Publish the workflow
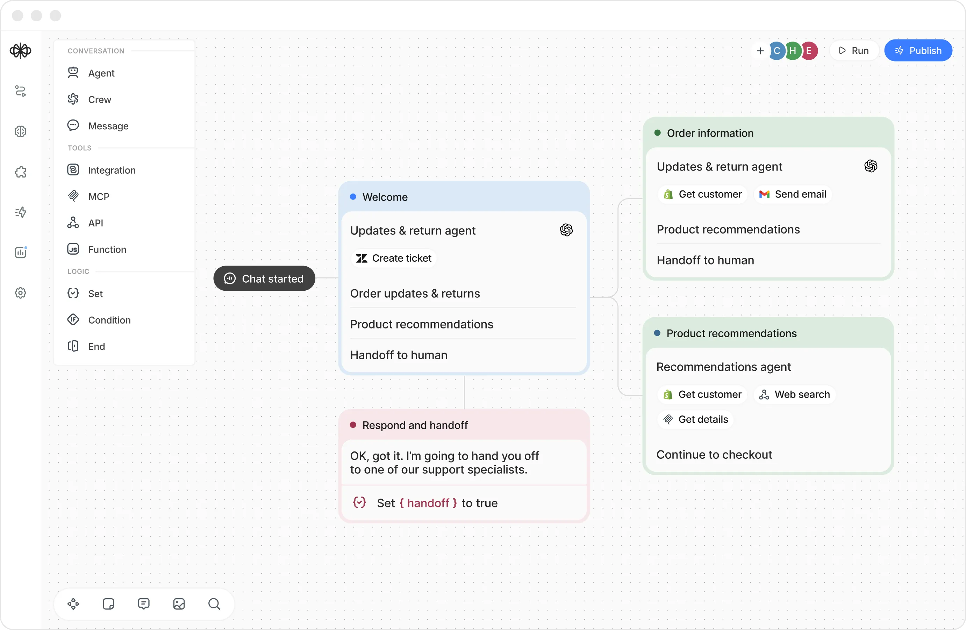Image resolution: width=966 pixels, height=630 pixels. [x=918, y=50]
